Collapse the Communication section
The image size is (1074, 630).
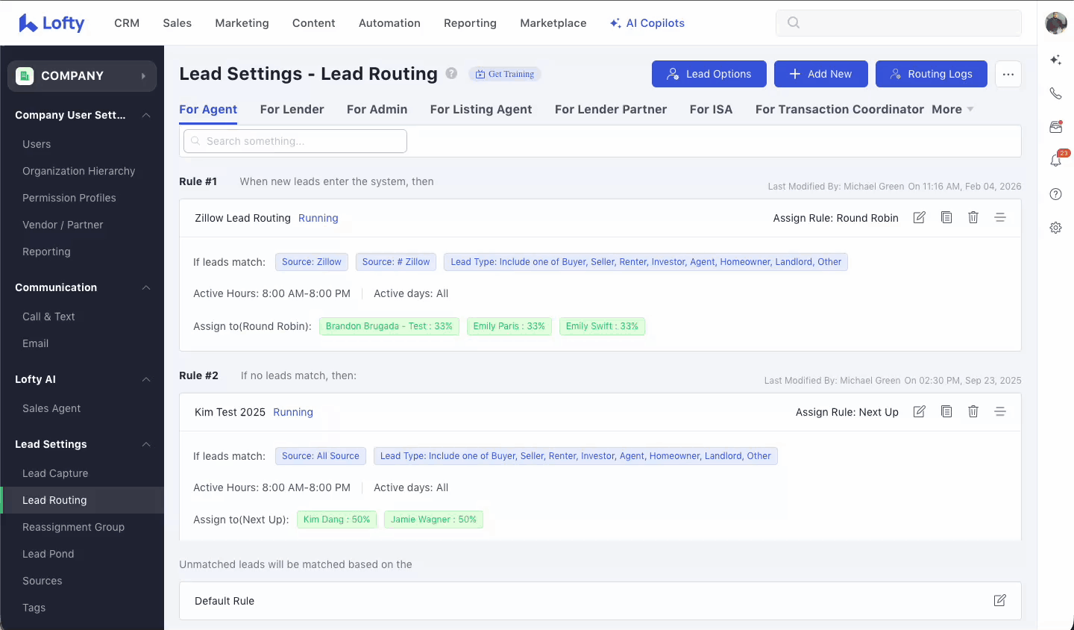146,287
